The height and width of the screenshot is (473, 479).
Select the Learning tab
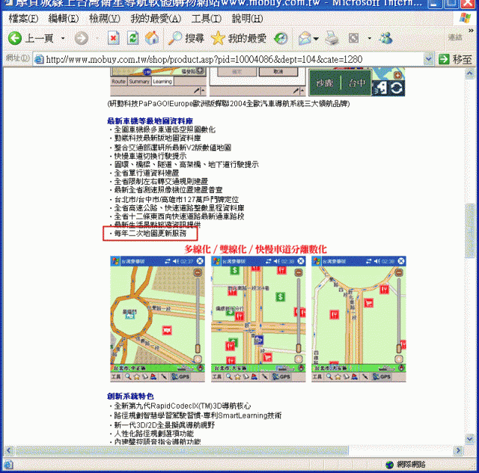click(162, 82)
